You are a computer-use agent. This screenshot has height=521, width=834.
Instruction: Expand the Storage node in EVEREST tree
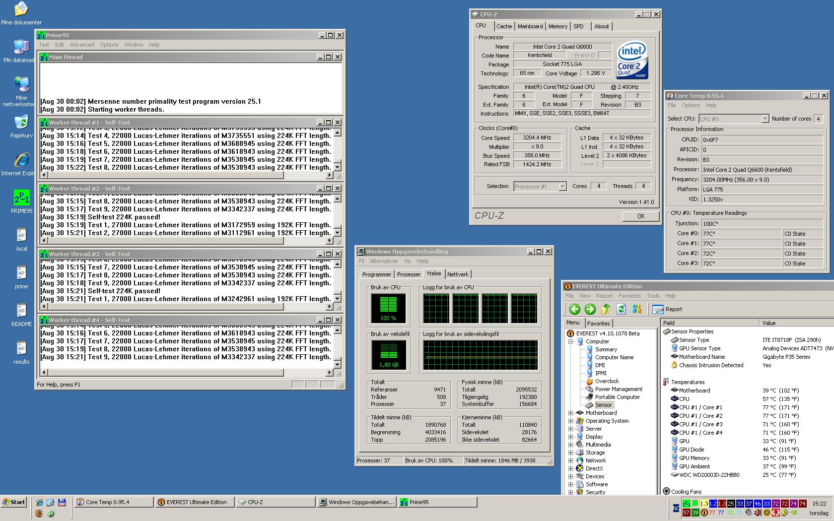pos(571,453)
